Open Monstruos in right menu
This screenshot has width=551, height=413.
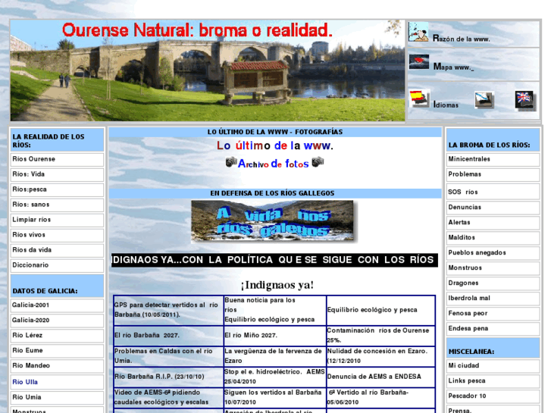point(493,268)
